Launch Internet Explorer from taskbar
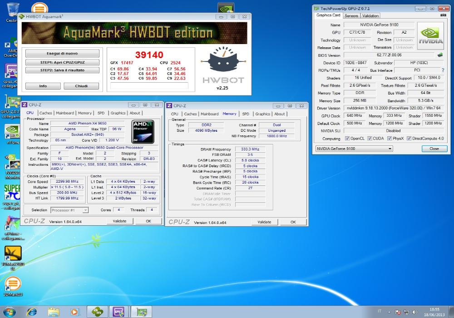 click(x=32, y=312)
